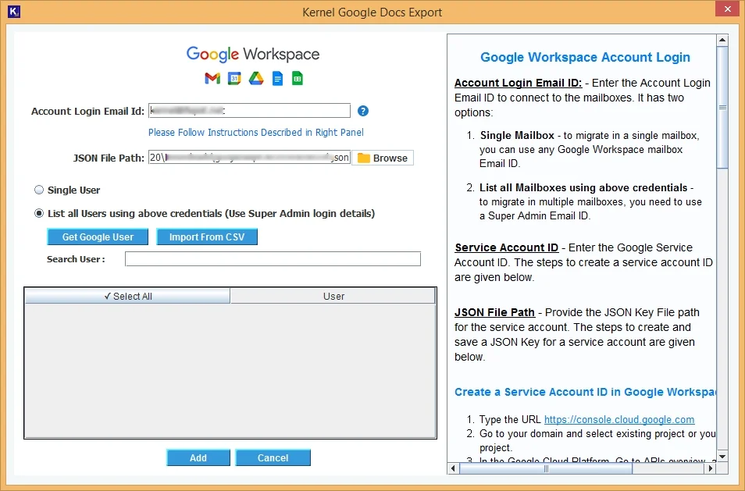
Task: Click the folder icon on Browse button
Action: [362, 157]
